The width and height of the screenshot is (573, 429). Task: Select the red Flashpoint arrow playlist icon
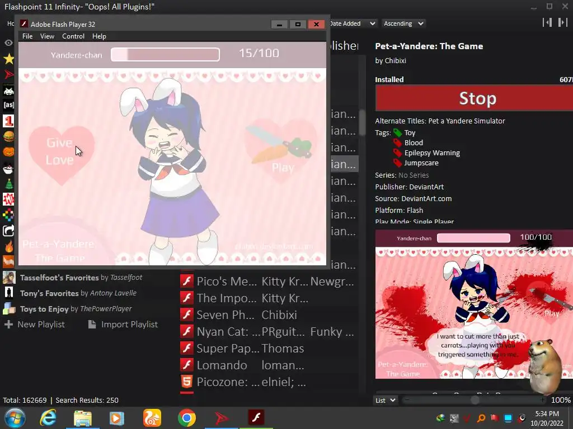pos(8,74)
